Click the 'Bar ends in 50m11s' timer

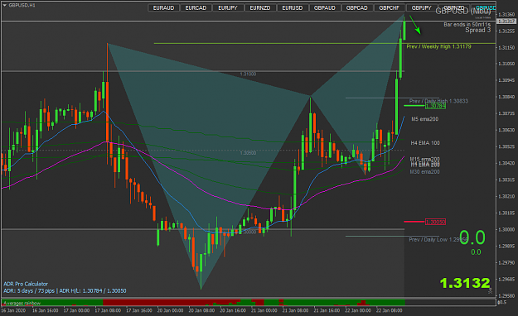(x=467, y=25)
